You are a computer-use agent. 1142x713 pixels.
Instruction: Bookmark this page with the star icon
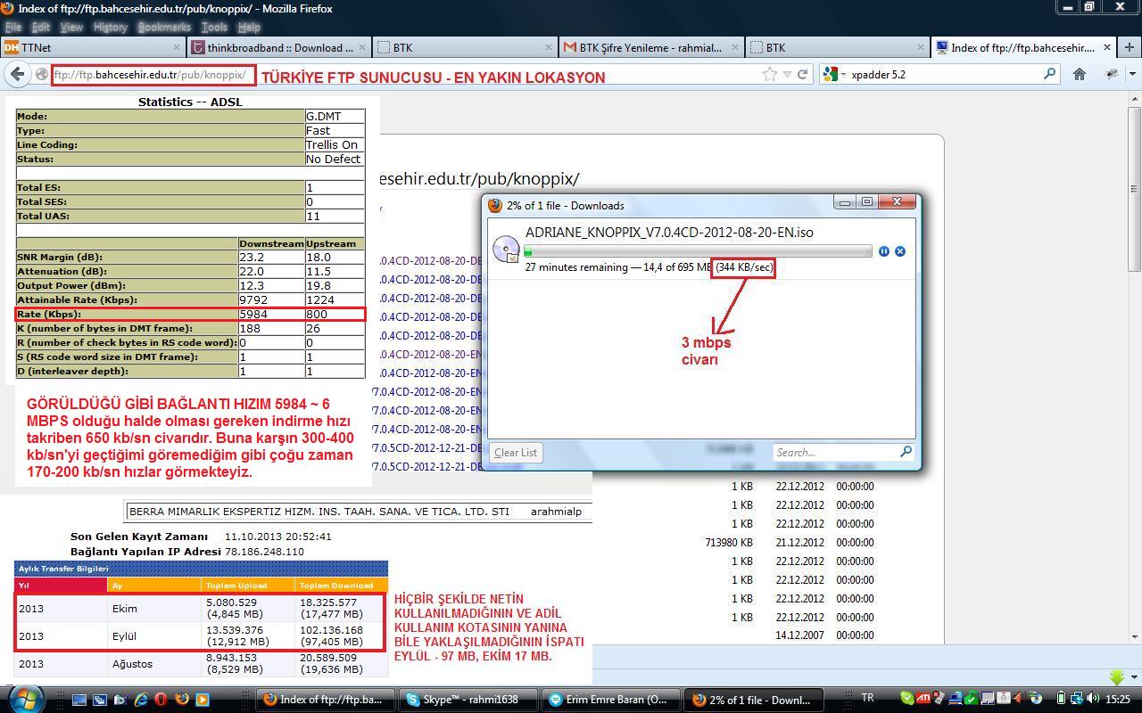tap(769, 75)
